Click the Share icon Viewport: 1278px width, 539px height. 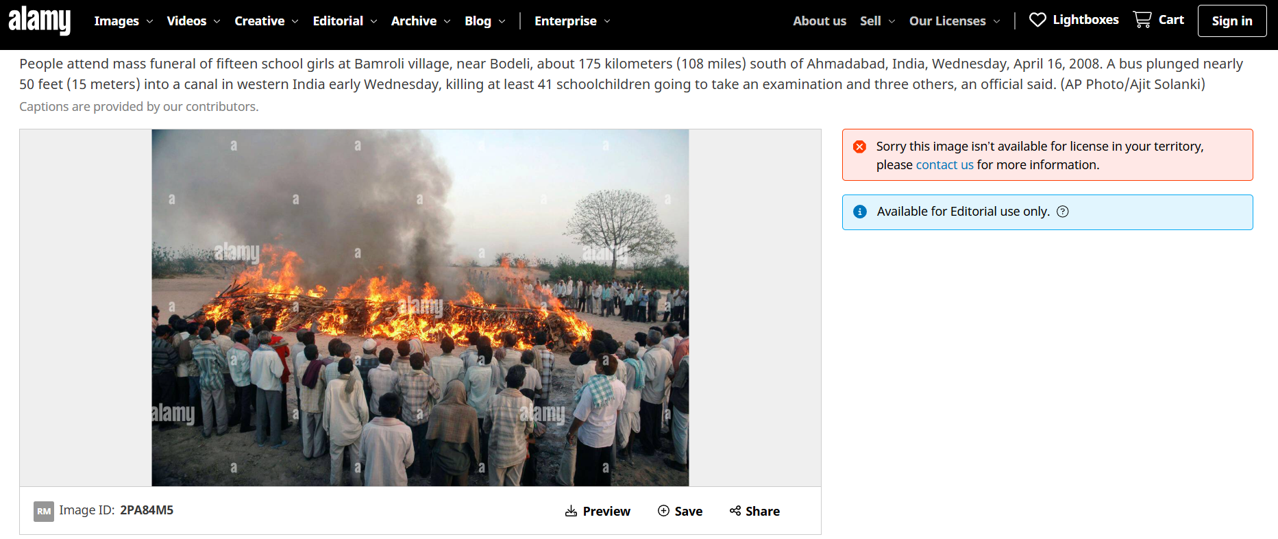(x=735, y=511)
